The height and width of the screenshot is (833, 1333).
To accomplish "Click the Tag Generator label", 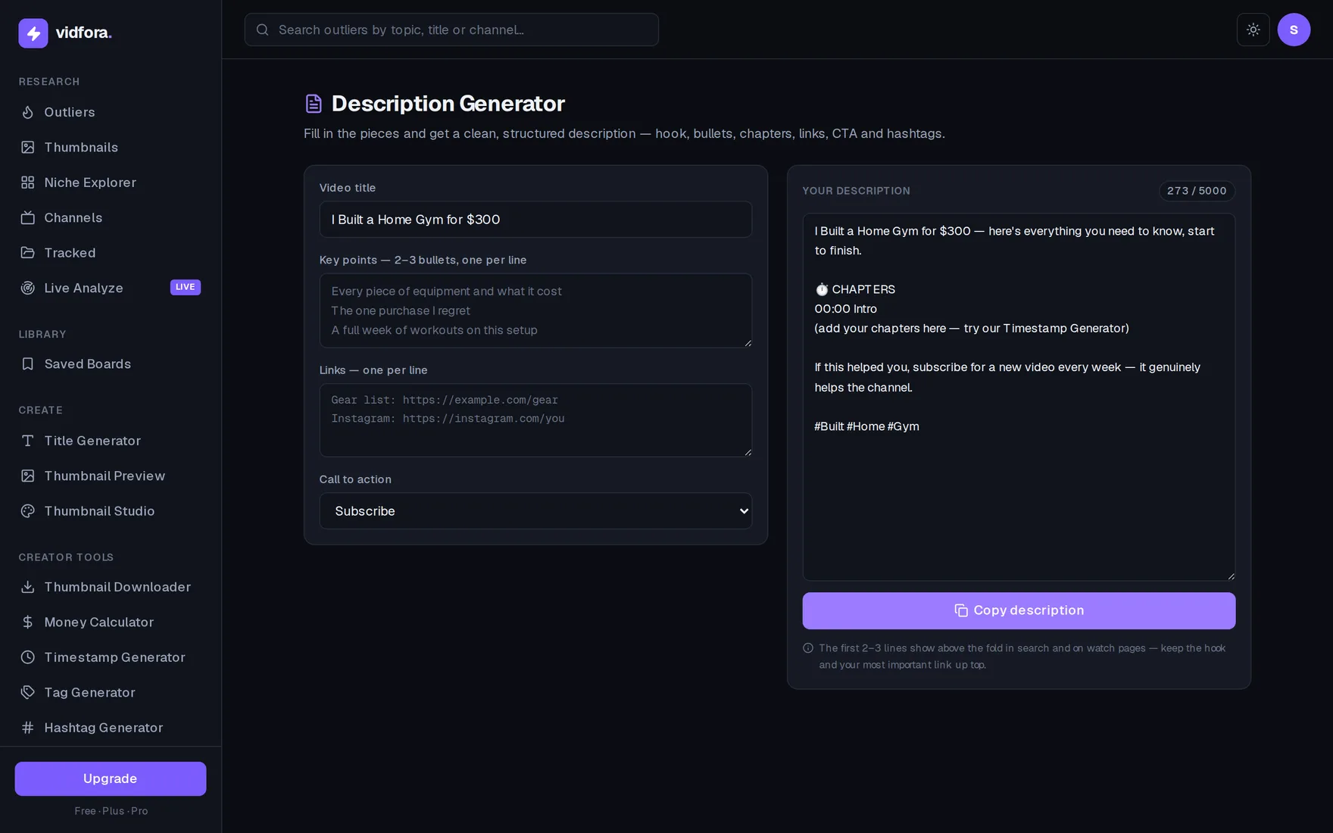I will 89,692.
